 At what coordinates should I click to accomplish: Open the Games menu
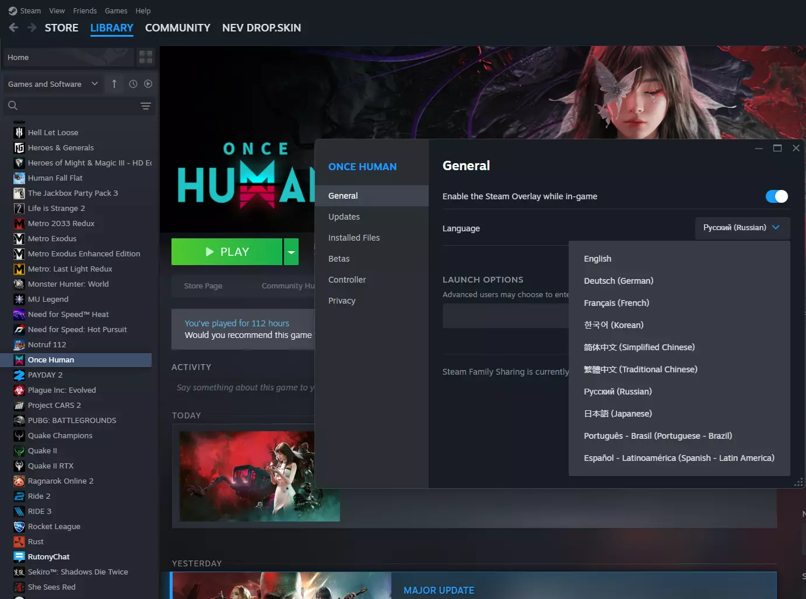pos(116,10)
